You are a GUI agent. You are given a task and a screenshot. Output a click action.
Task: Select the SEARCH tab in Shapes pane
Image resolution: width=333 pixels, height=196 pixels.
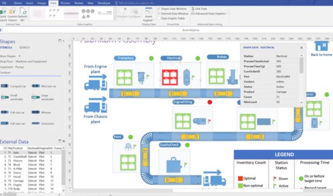click(x=24, y=47)
